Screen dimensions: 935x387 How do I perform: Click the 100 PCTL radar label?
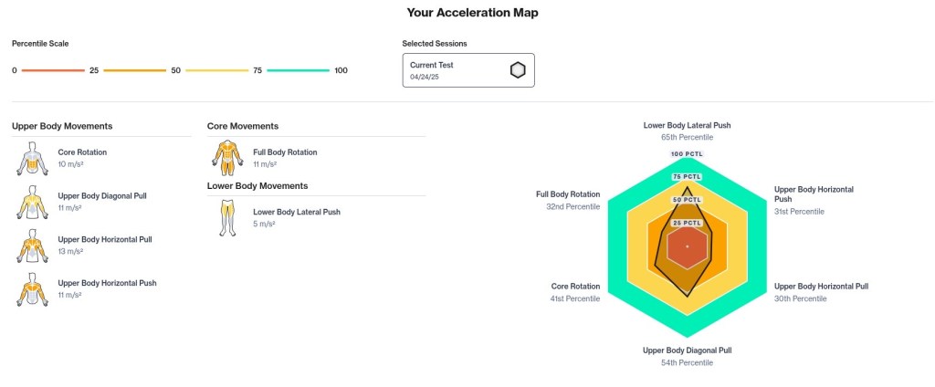(x=687, y=153)
